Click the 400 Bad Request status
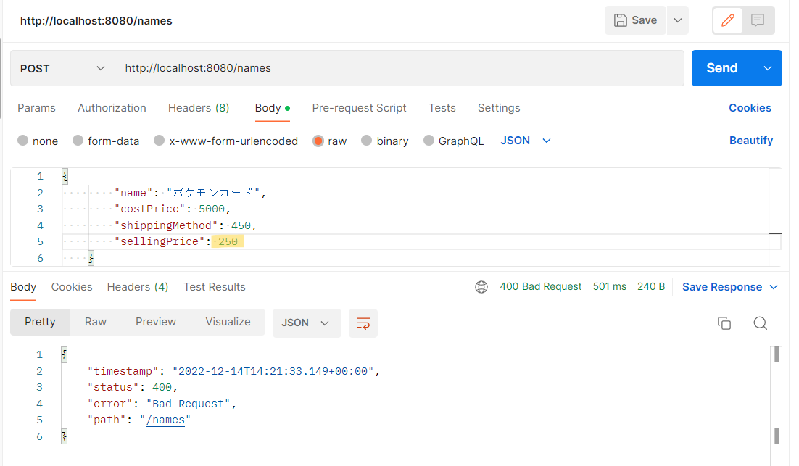Screen dimensions: 799x466 (540, 287)
